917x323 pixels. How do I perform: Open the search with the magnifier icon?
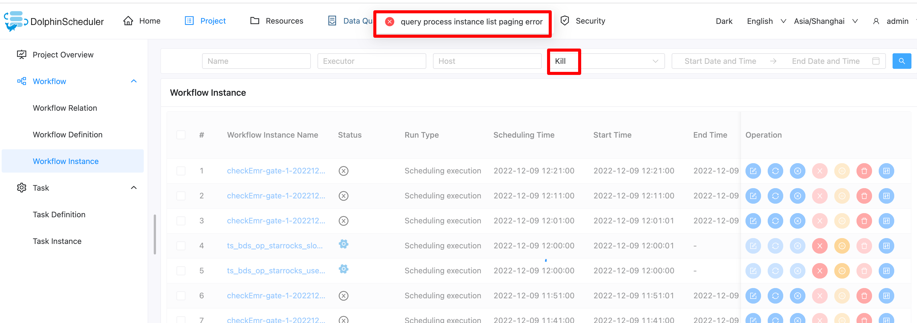pyautogui.click(x=902, y=61)
